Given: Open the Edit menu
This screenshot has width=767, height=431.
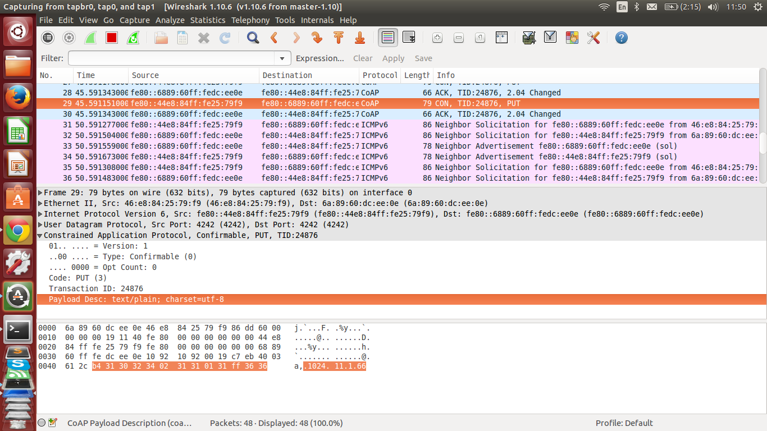Looking at the screenshot, I should click(x=66, y=20).
